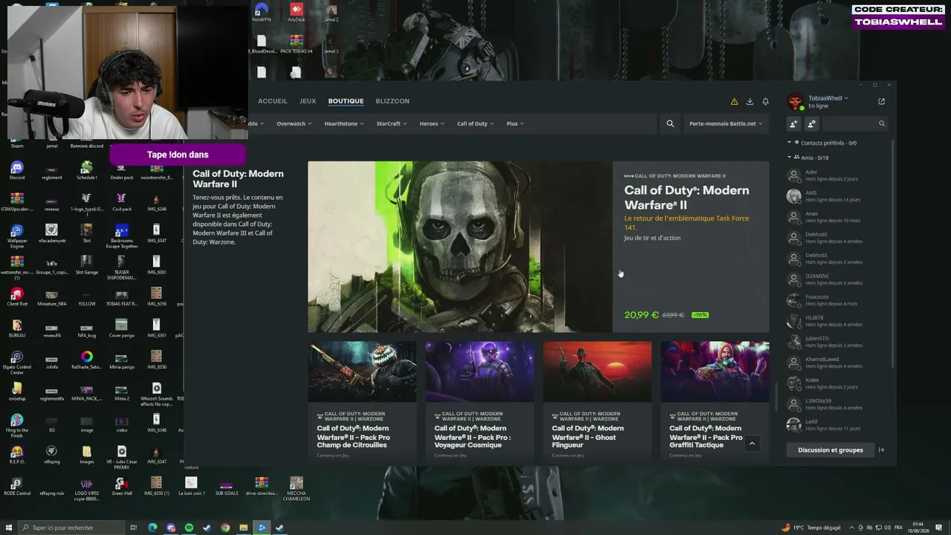This screenshot has width=951, height=535.
Task: Select friend L3NOXx59 in friends list
Action: click(837, 404)
